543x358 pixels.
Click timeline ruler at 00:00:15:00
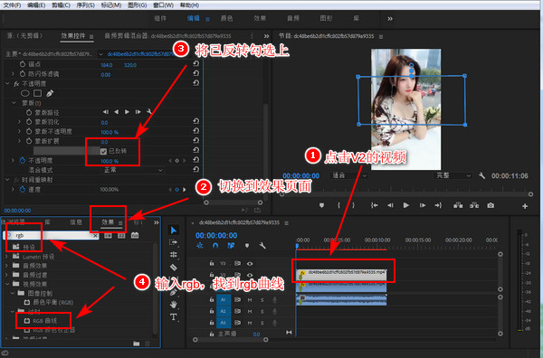(418, 240)
